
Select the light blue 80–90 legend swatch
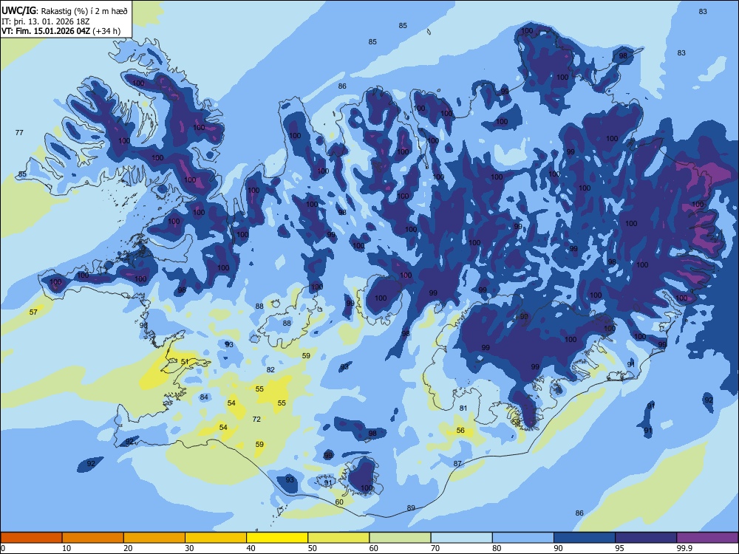(x=522, y=538)
